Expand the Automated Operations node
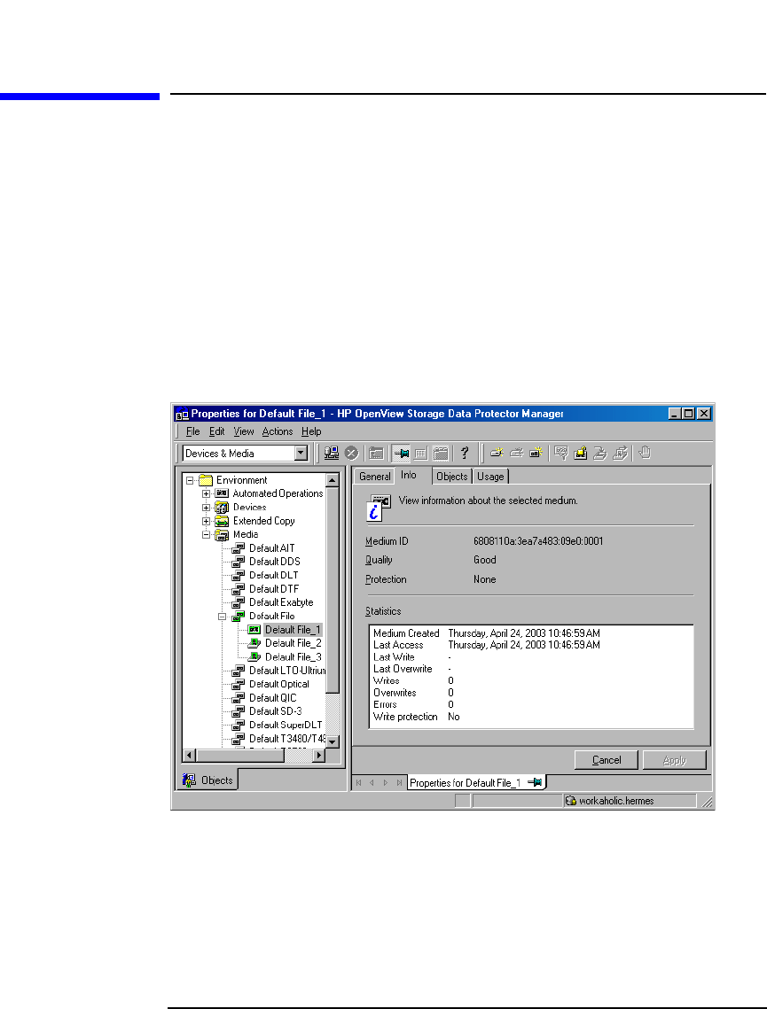The width and height of the screenshot is (767, 1009). (206, 494)
